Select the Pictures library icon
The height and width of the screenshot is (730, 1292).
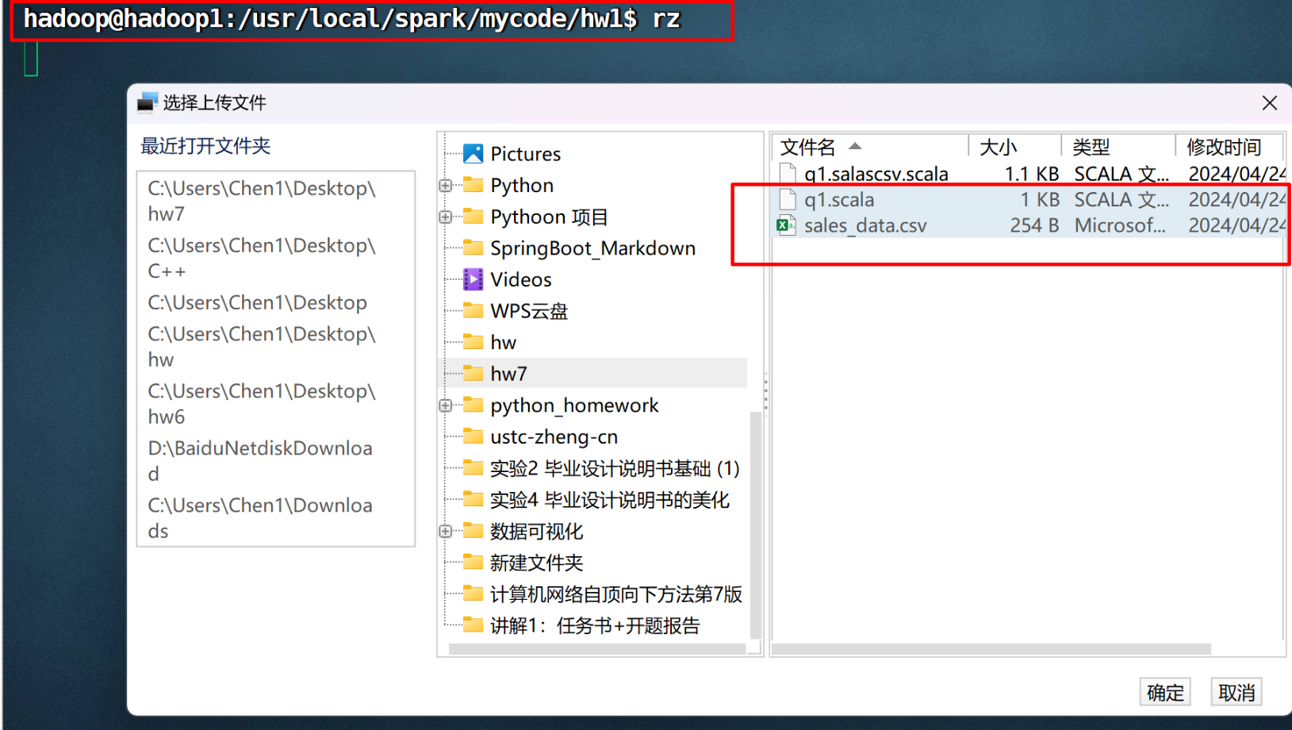coord(473,152)
